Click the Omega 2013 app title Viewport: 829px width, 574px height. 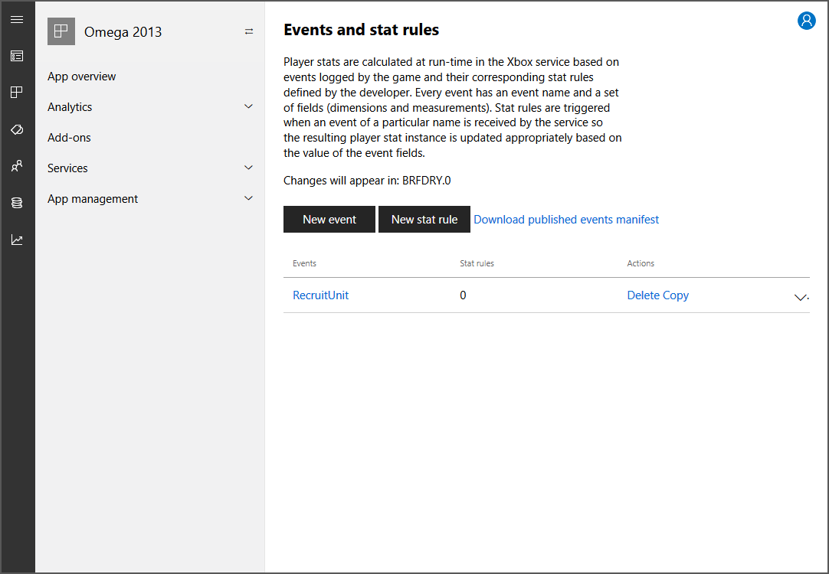tap(123, 32)
